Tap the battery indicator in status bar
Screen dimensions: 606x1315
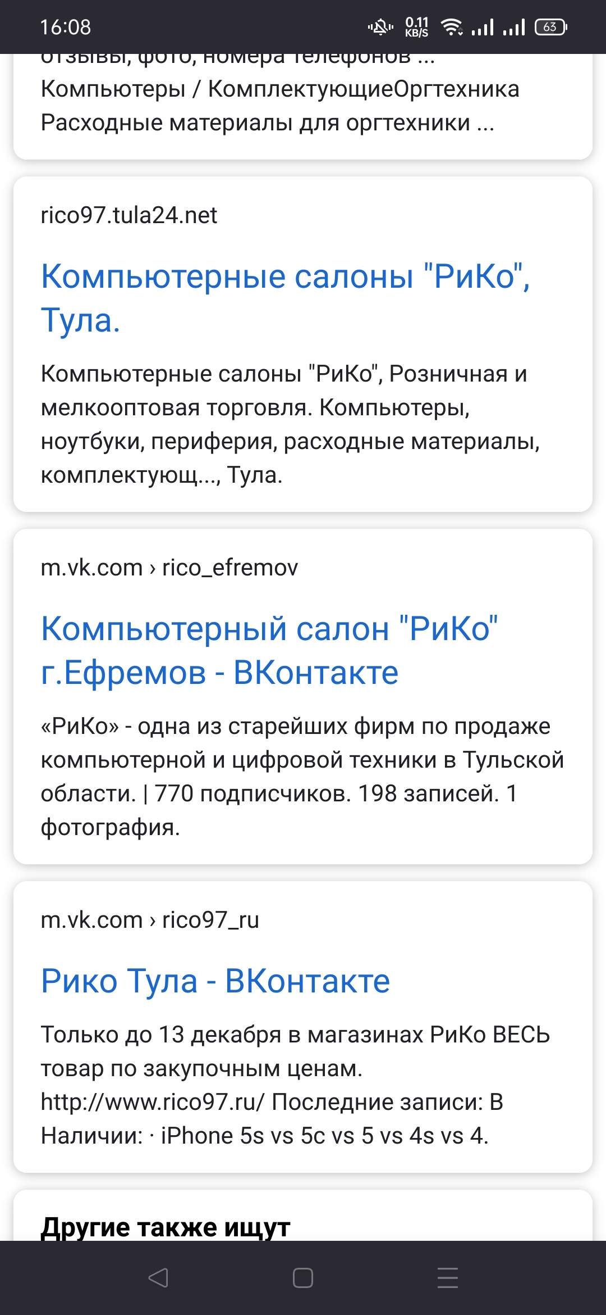(550, 27)
